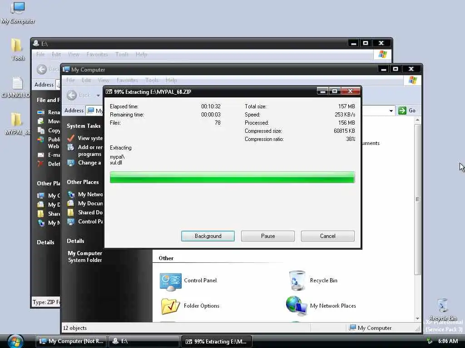Click scrollbar down arrow in My Computer
Viewport: 465px width, 348px height.
(417, 319)
